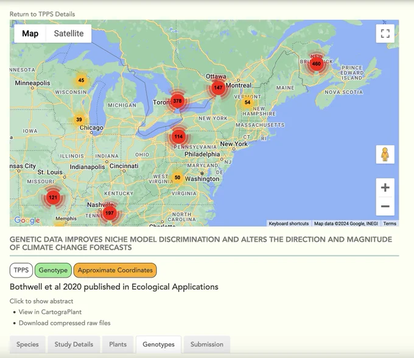Open the 121 cluster marker in Missouri
This screenshot has width=414, height=358.
click(x=53, y=197)
